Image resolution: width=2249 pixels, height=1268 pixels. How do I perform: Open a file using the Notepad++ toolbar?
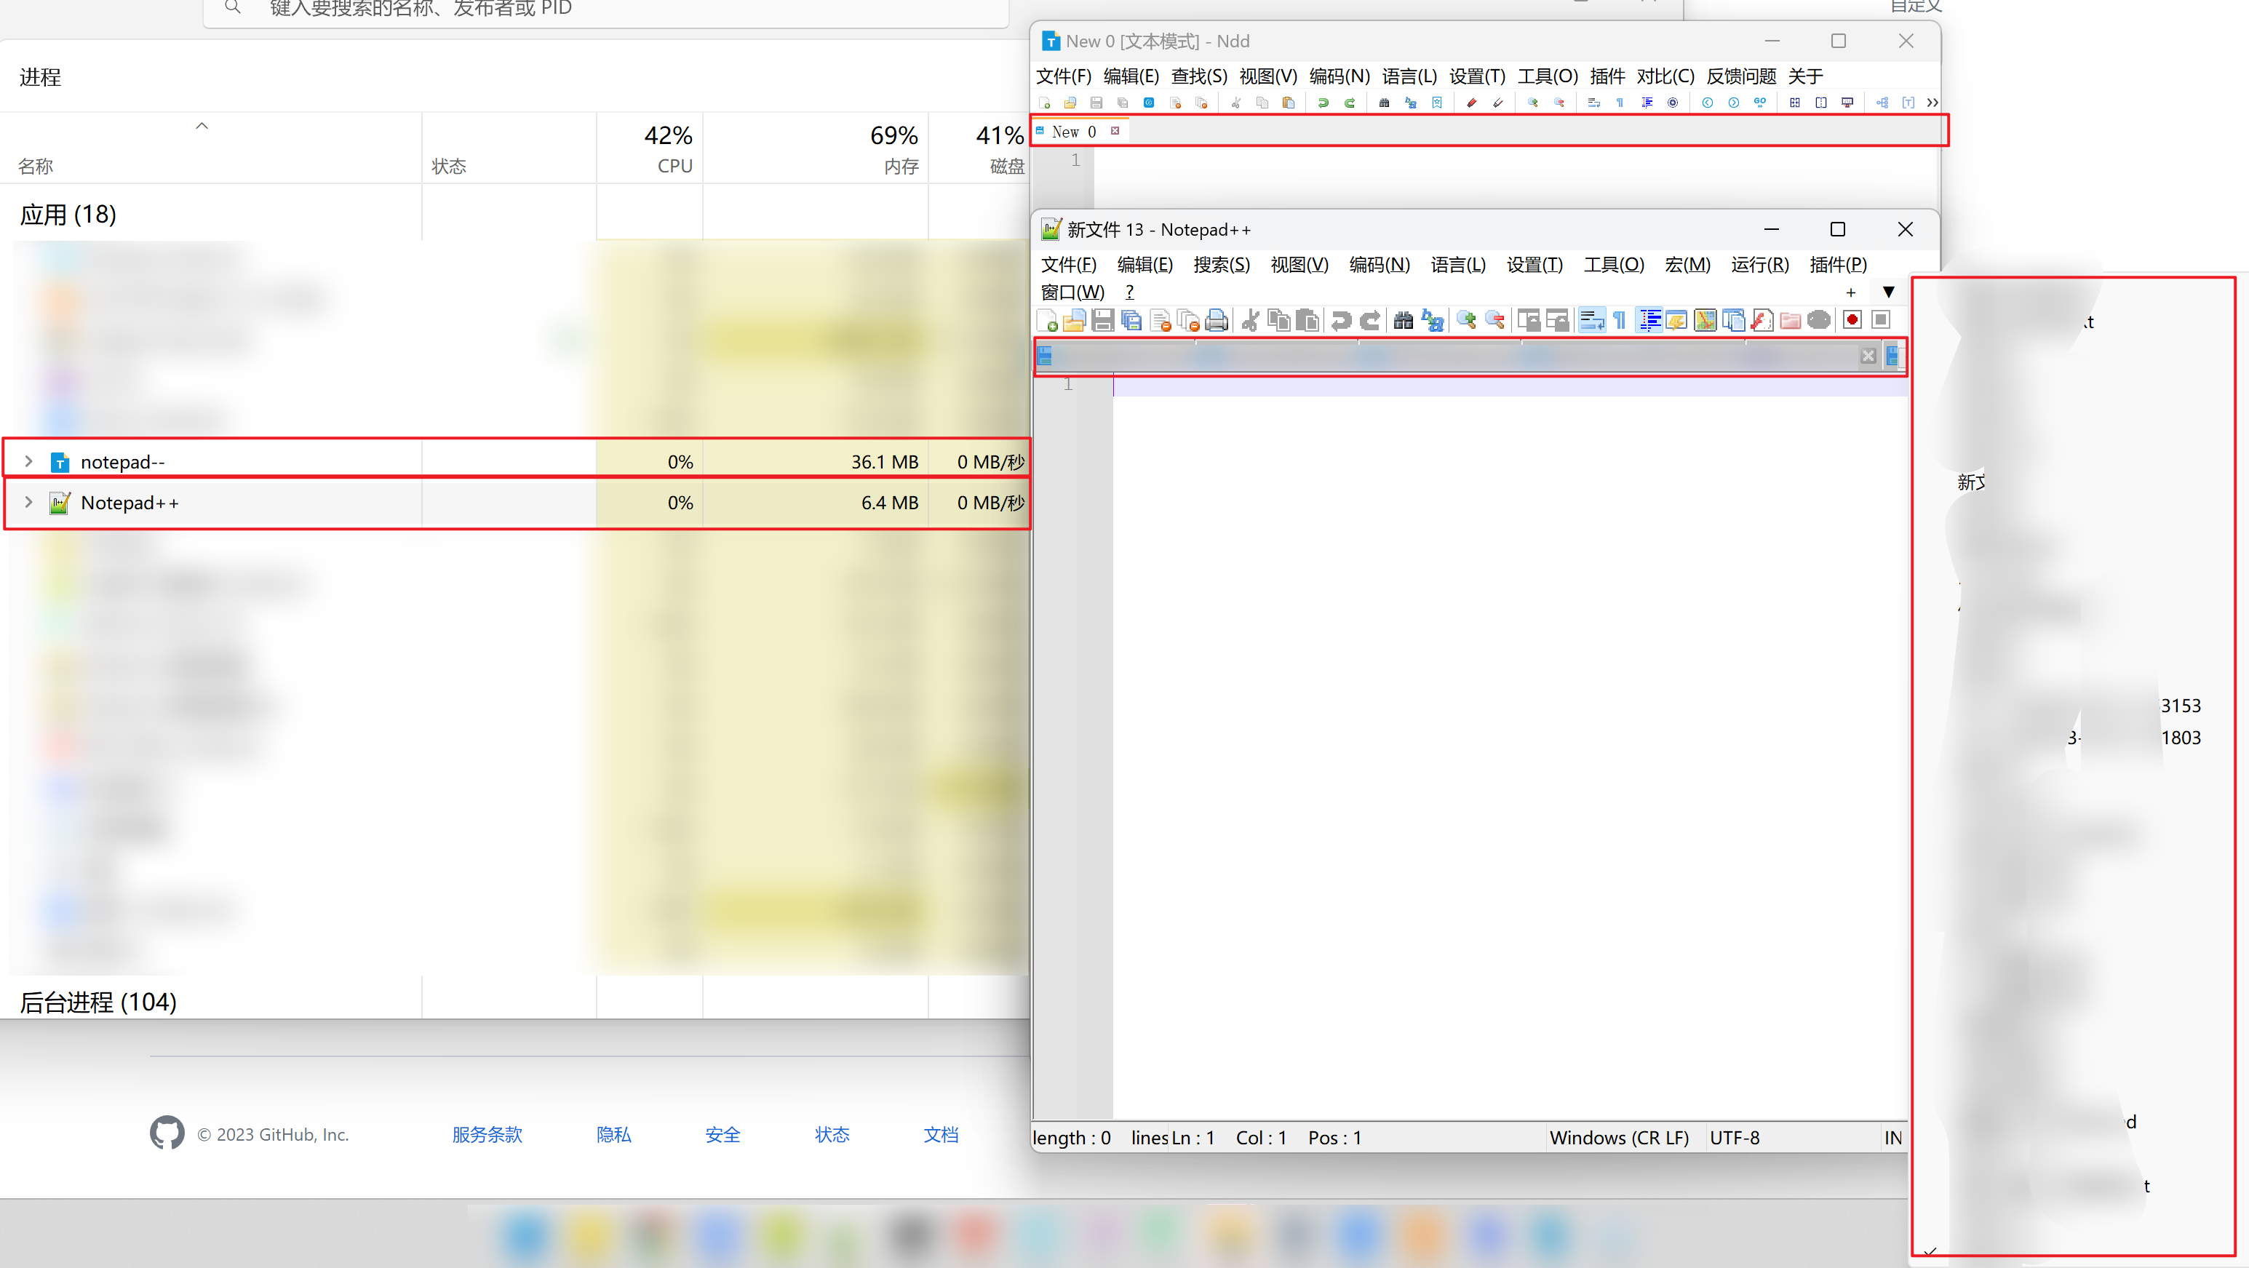point(1075,320)
